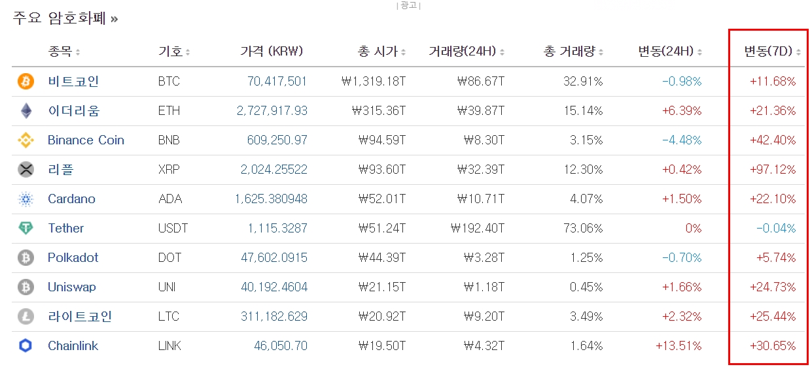
Task: Click the 가격 (KRW) column header
Action: [x=272, y=52]
